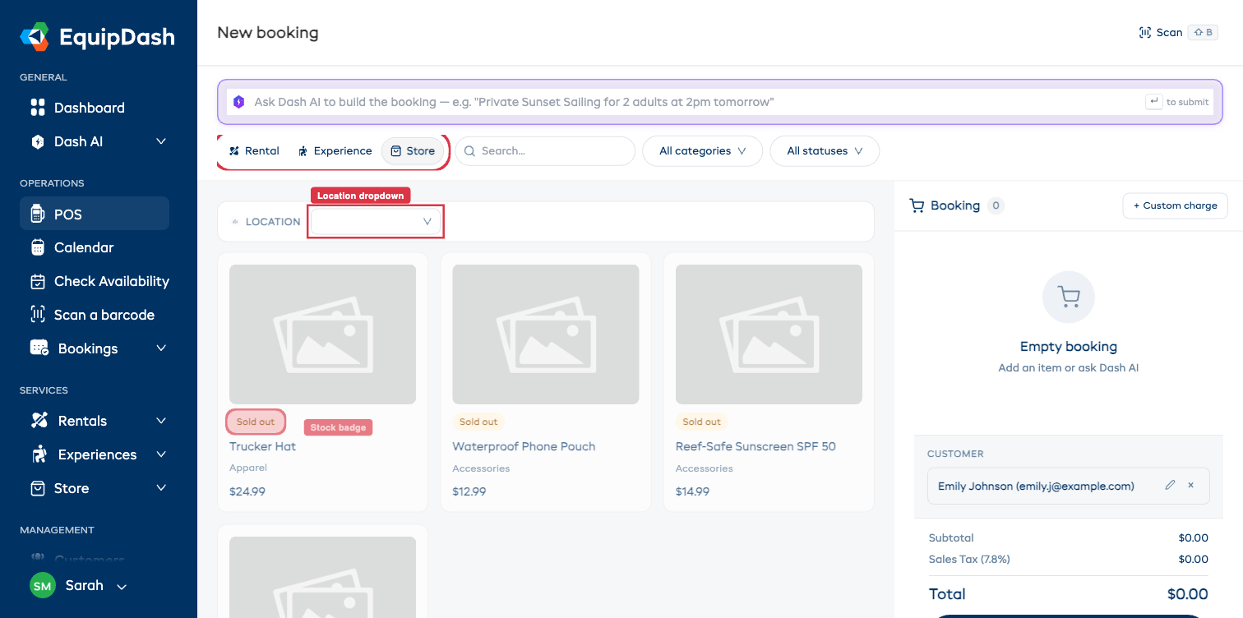The width and height of the screenshot is (1243, 618).
Task: Click the shopping cart icon beside Booking
Action: (917, 205)
